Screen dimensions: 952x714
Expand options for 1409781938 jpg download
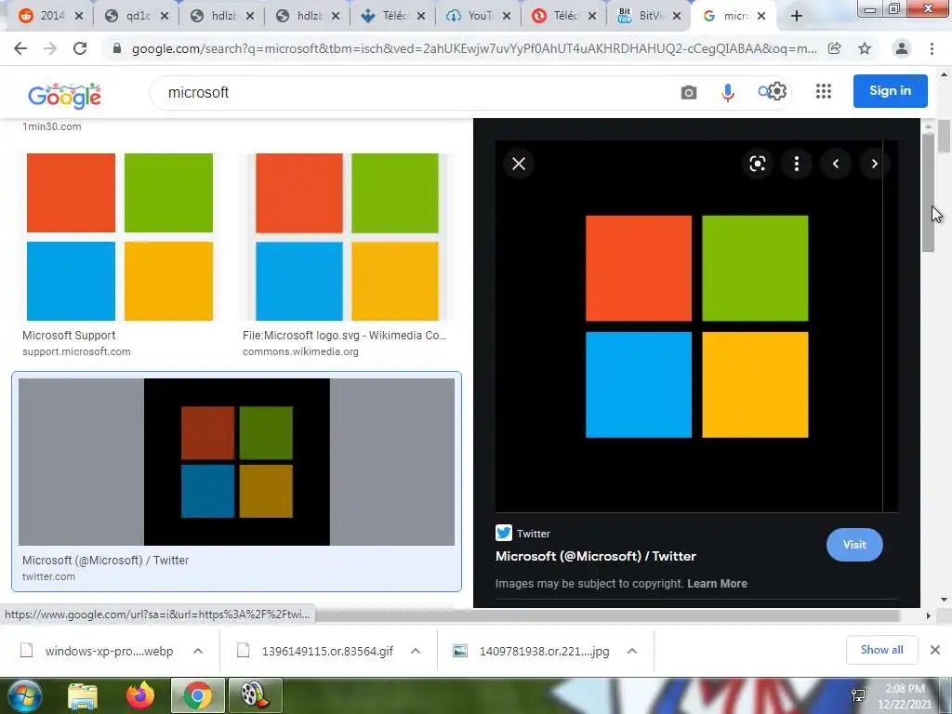click(632, 651)
